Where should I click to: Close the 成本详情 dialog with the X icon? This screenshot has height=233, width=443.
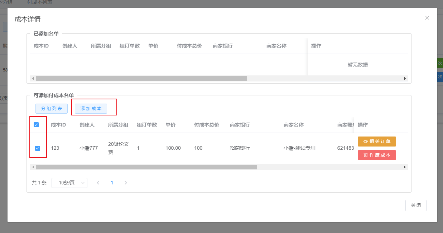click(427, 18)
